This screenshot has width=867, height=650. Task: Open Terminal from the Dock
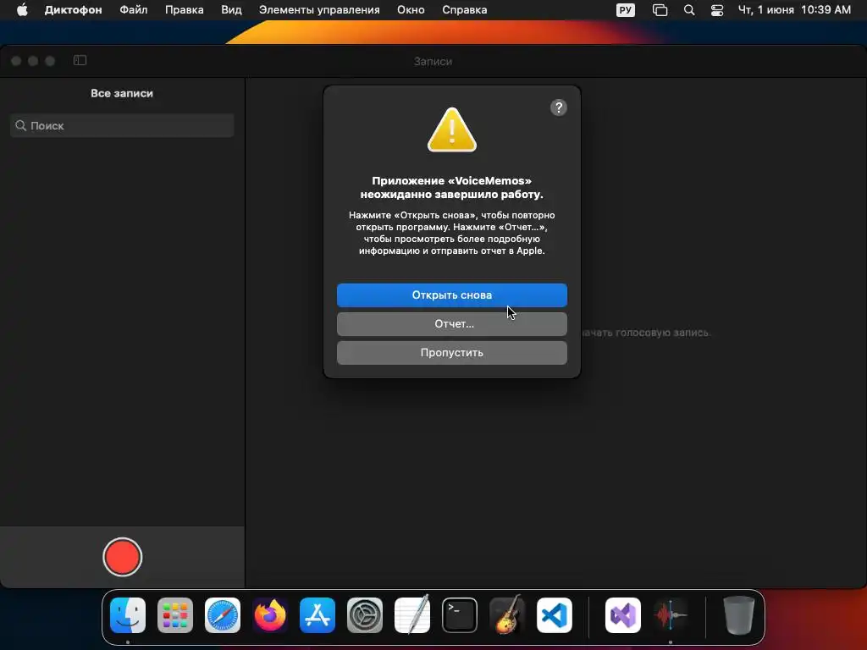tap(460, 614)
